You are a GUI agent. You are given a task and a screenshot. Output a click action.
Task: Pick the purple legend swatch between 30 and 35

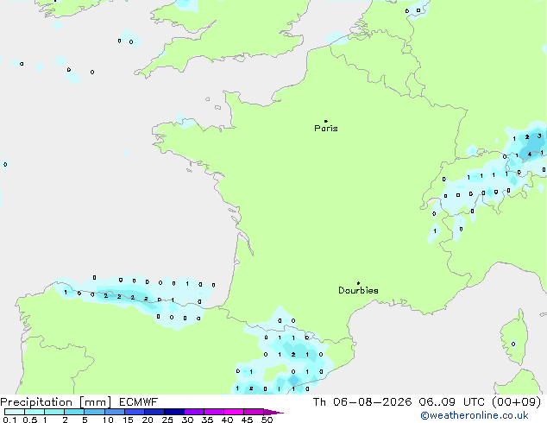(194, 412)
